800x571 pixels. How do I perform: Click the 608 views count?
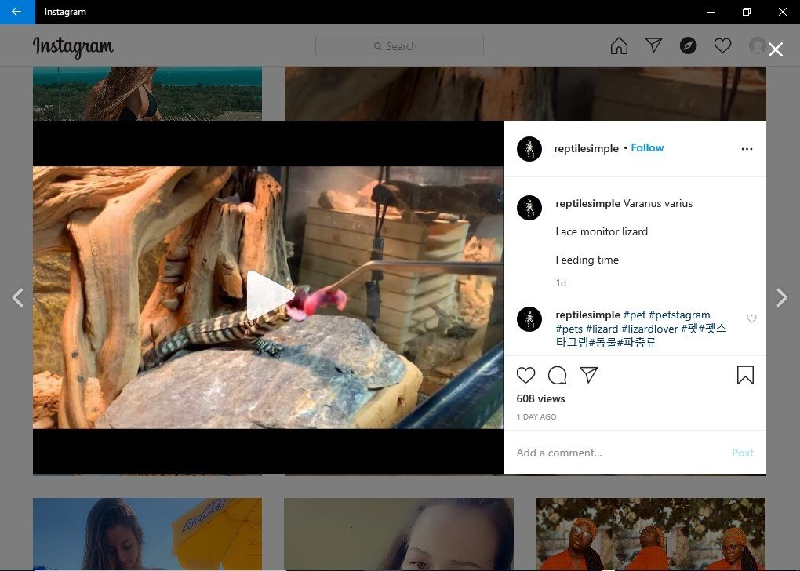click(540, 398)
